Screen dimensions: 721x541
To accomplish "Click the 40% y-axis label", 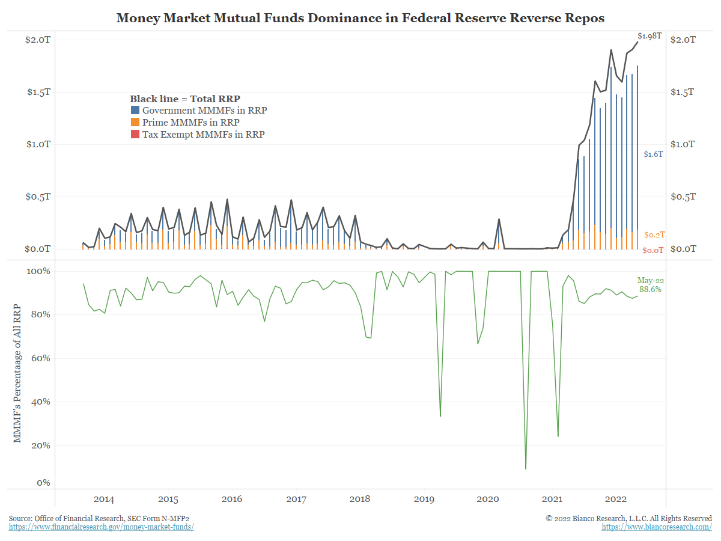I will click(41, 402).
